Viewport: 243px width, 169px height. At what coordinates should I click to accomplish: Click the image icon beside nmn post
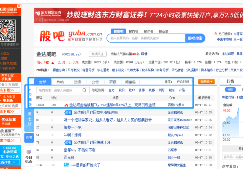pyautogui.click(x=66, y=165)
